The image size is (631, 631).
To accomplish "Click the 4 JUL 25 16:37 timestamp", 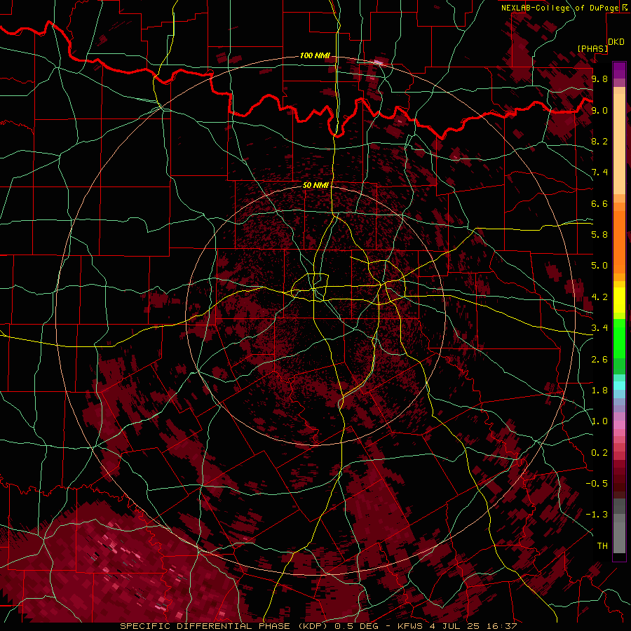I will (474, 626).
